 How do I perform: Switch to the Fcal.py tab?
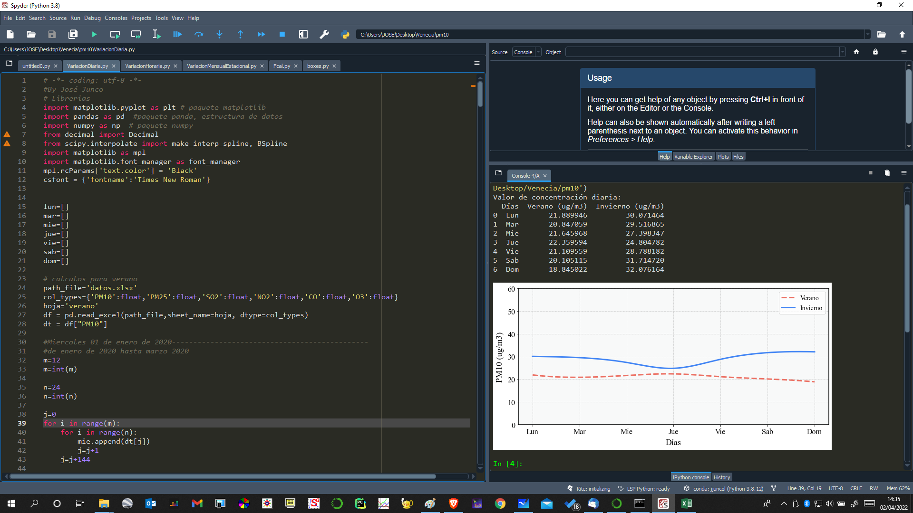[282, 66]
